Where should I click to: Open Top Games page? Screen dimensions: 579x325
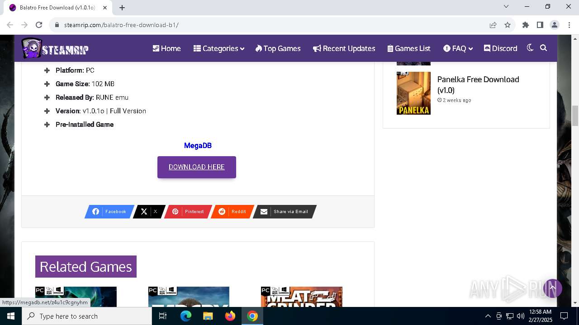[x=278, y=48]
